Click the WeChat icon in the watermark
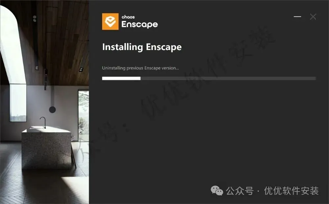This screenshot has width=329, height=204. pos(217,191)
